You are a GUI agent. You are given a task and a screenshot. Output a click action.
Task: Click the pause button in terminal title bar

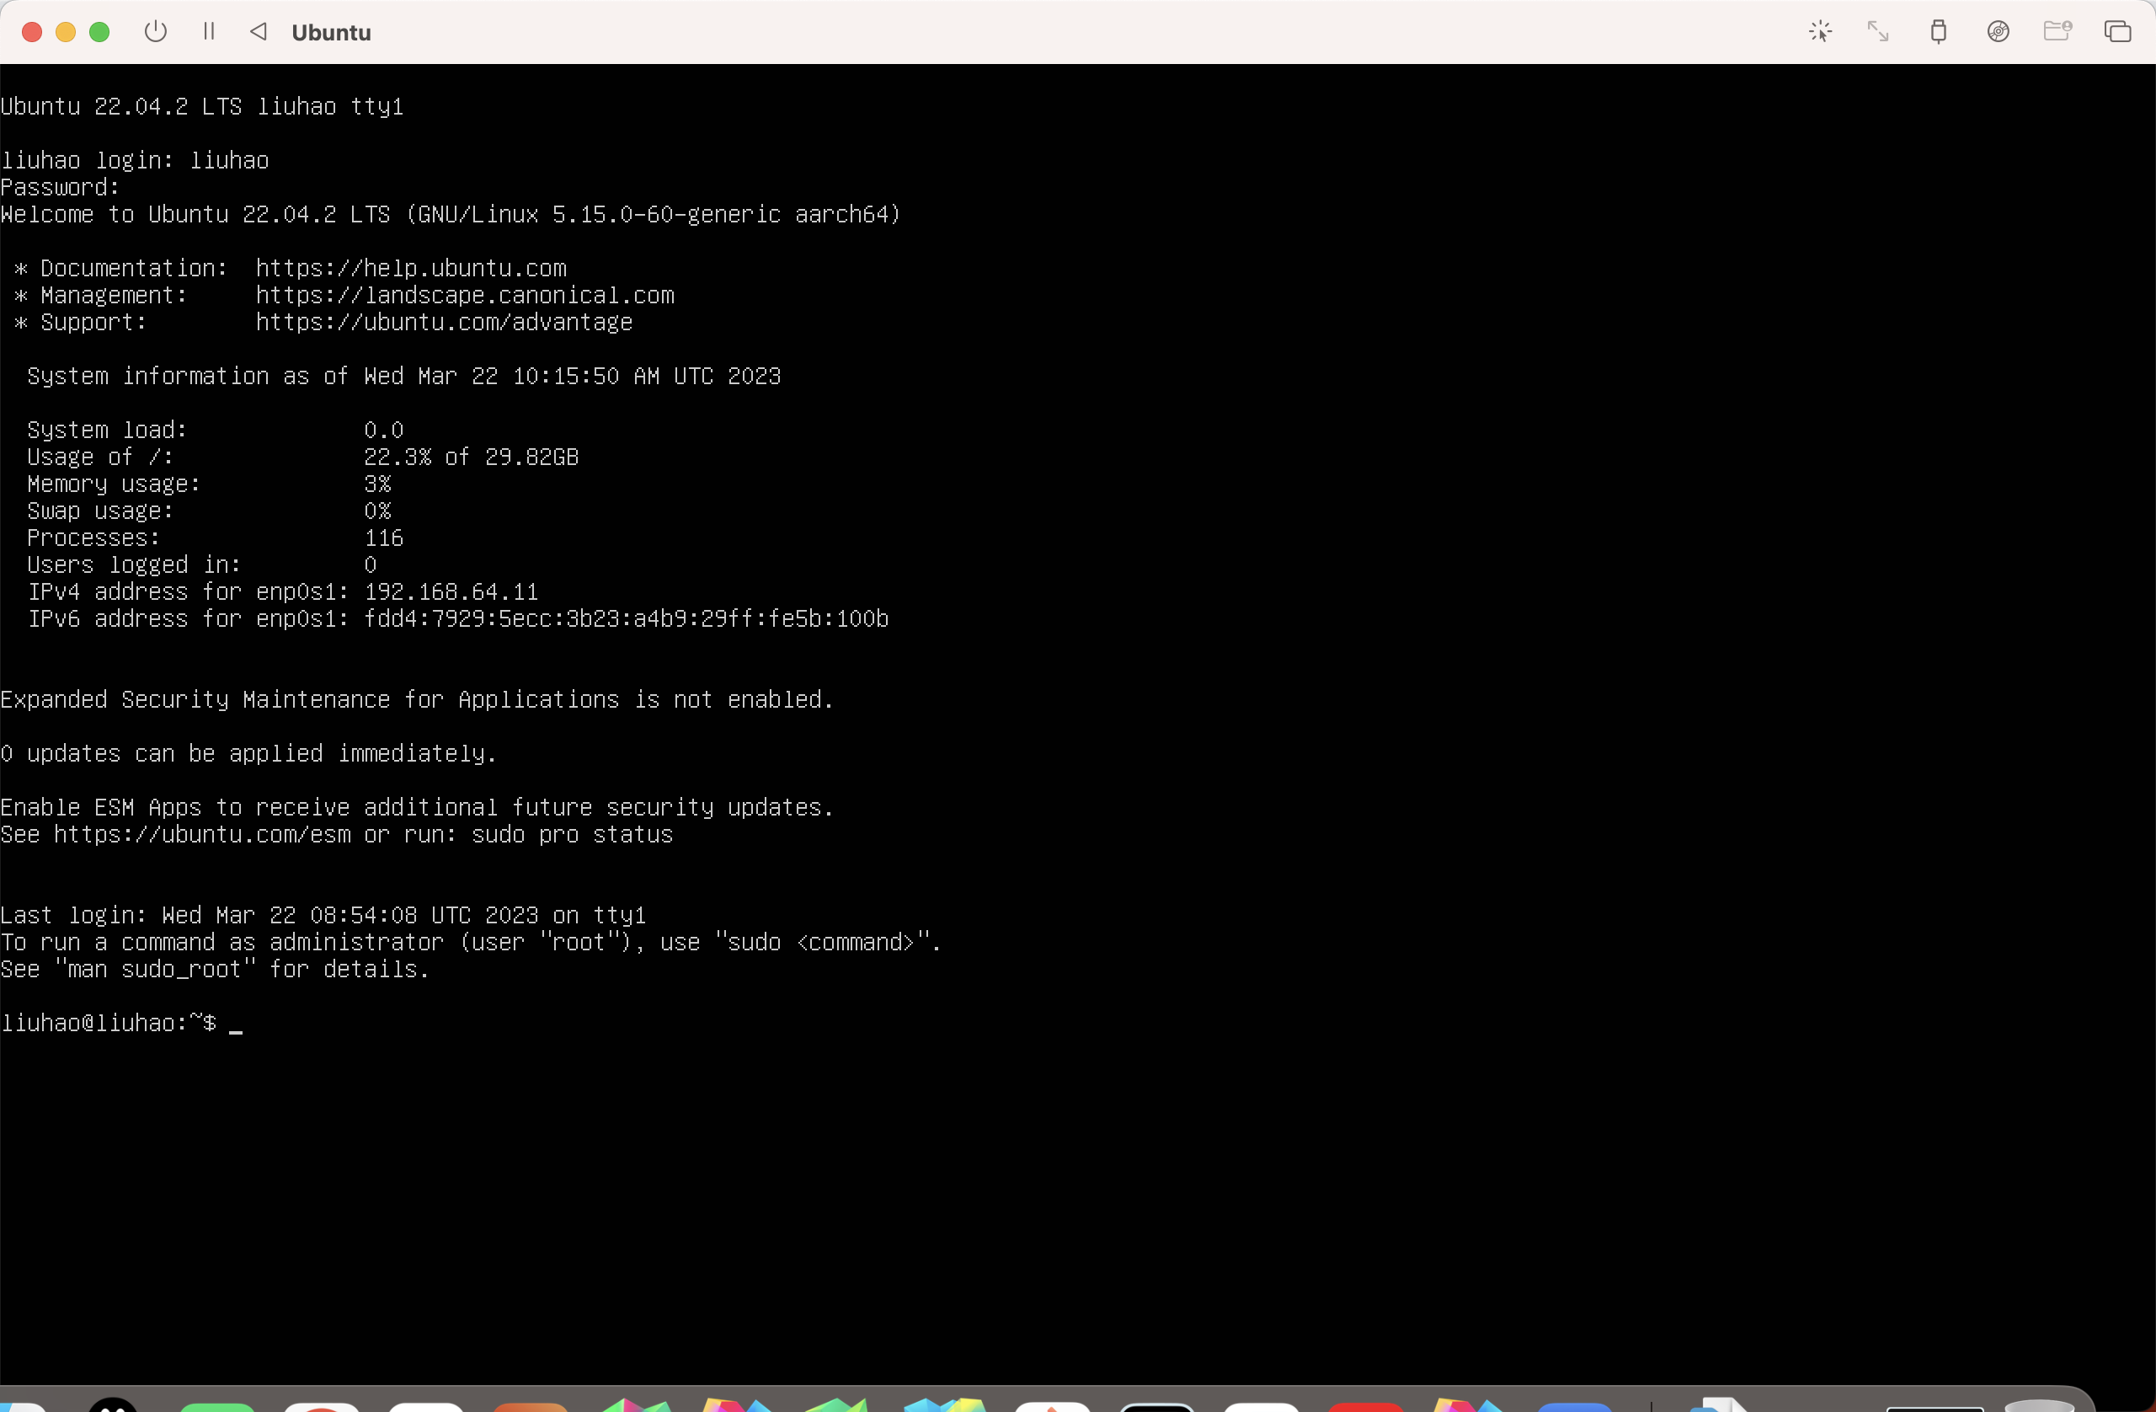tap(210, 31)
